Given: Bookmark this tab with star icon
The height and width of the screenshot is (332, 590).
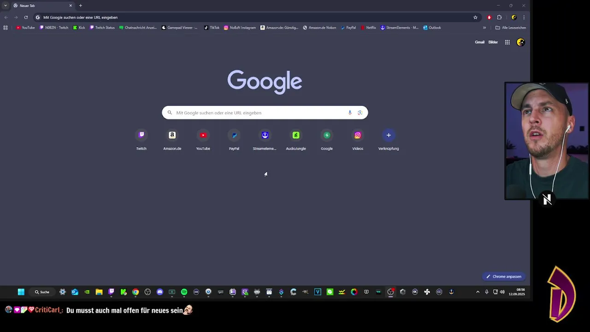Looking at the screenshot, I should 475,18.
